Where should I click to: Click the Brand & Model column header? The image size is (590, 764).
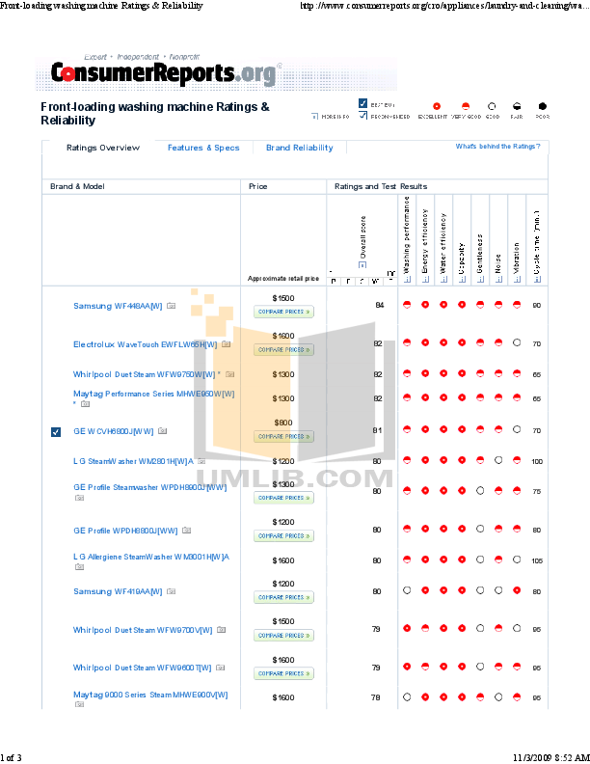77,186
